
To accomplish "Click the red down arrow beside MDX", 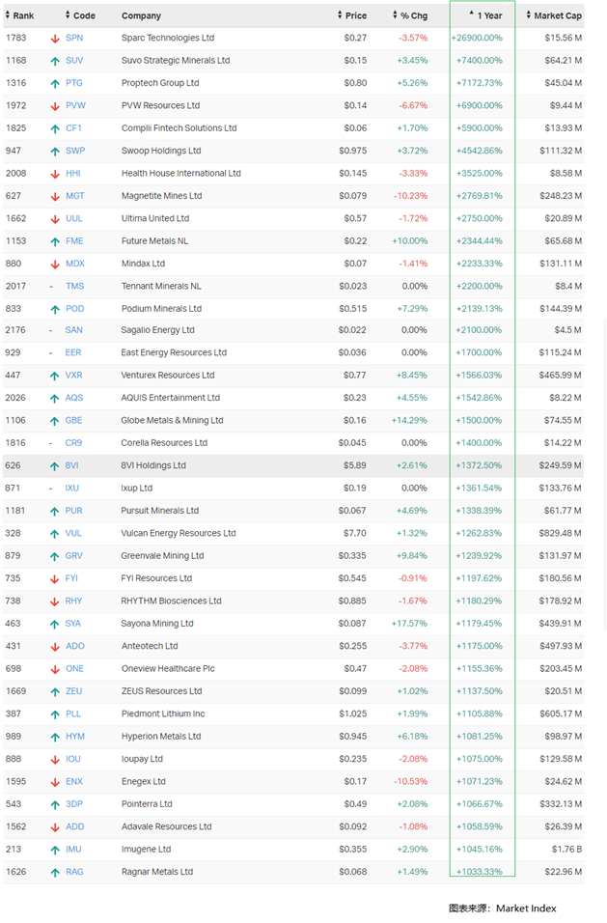I will pos(55,265).
